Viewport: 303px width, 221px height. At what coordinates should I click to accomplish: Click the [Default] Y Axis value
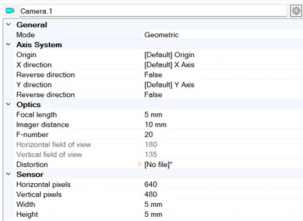[x=169, y=84]
